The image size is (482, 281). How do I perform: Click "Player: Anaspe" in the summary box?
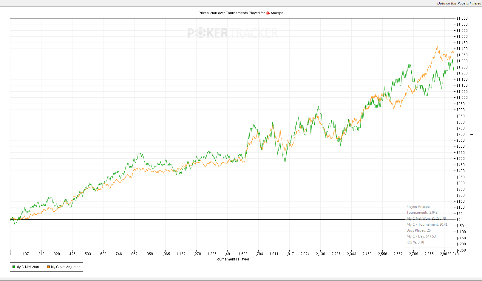click(x=418, y=207)
